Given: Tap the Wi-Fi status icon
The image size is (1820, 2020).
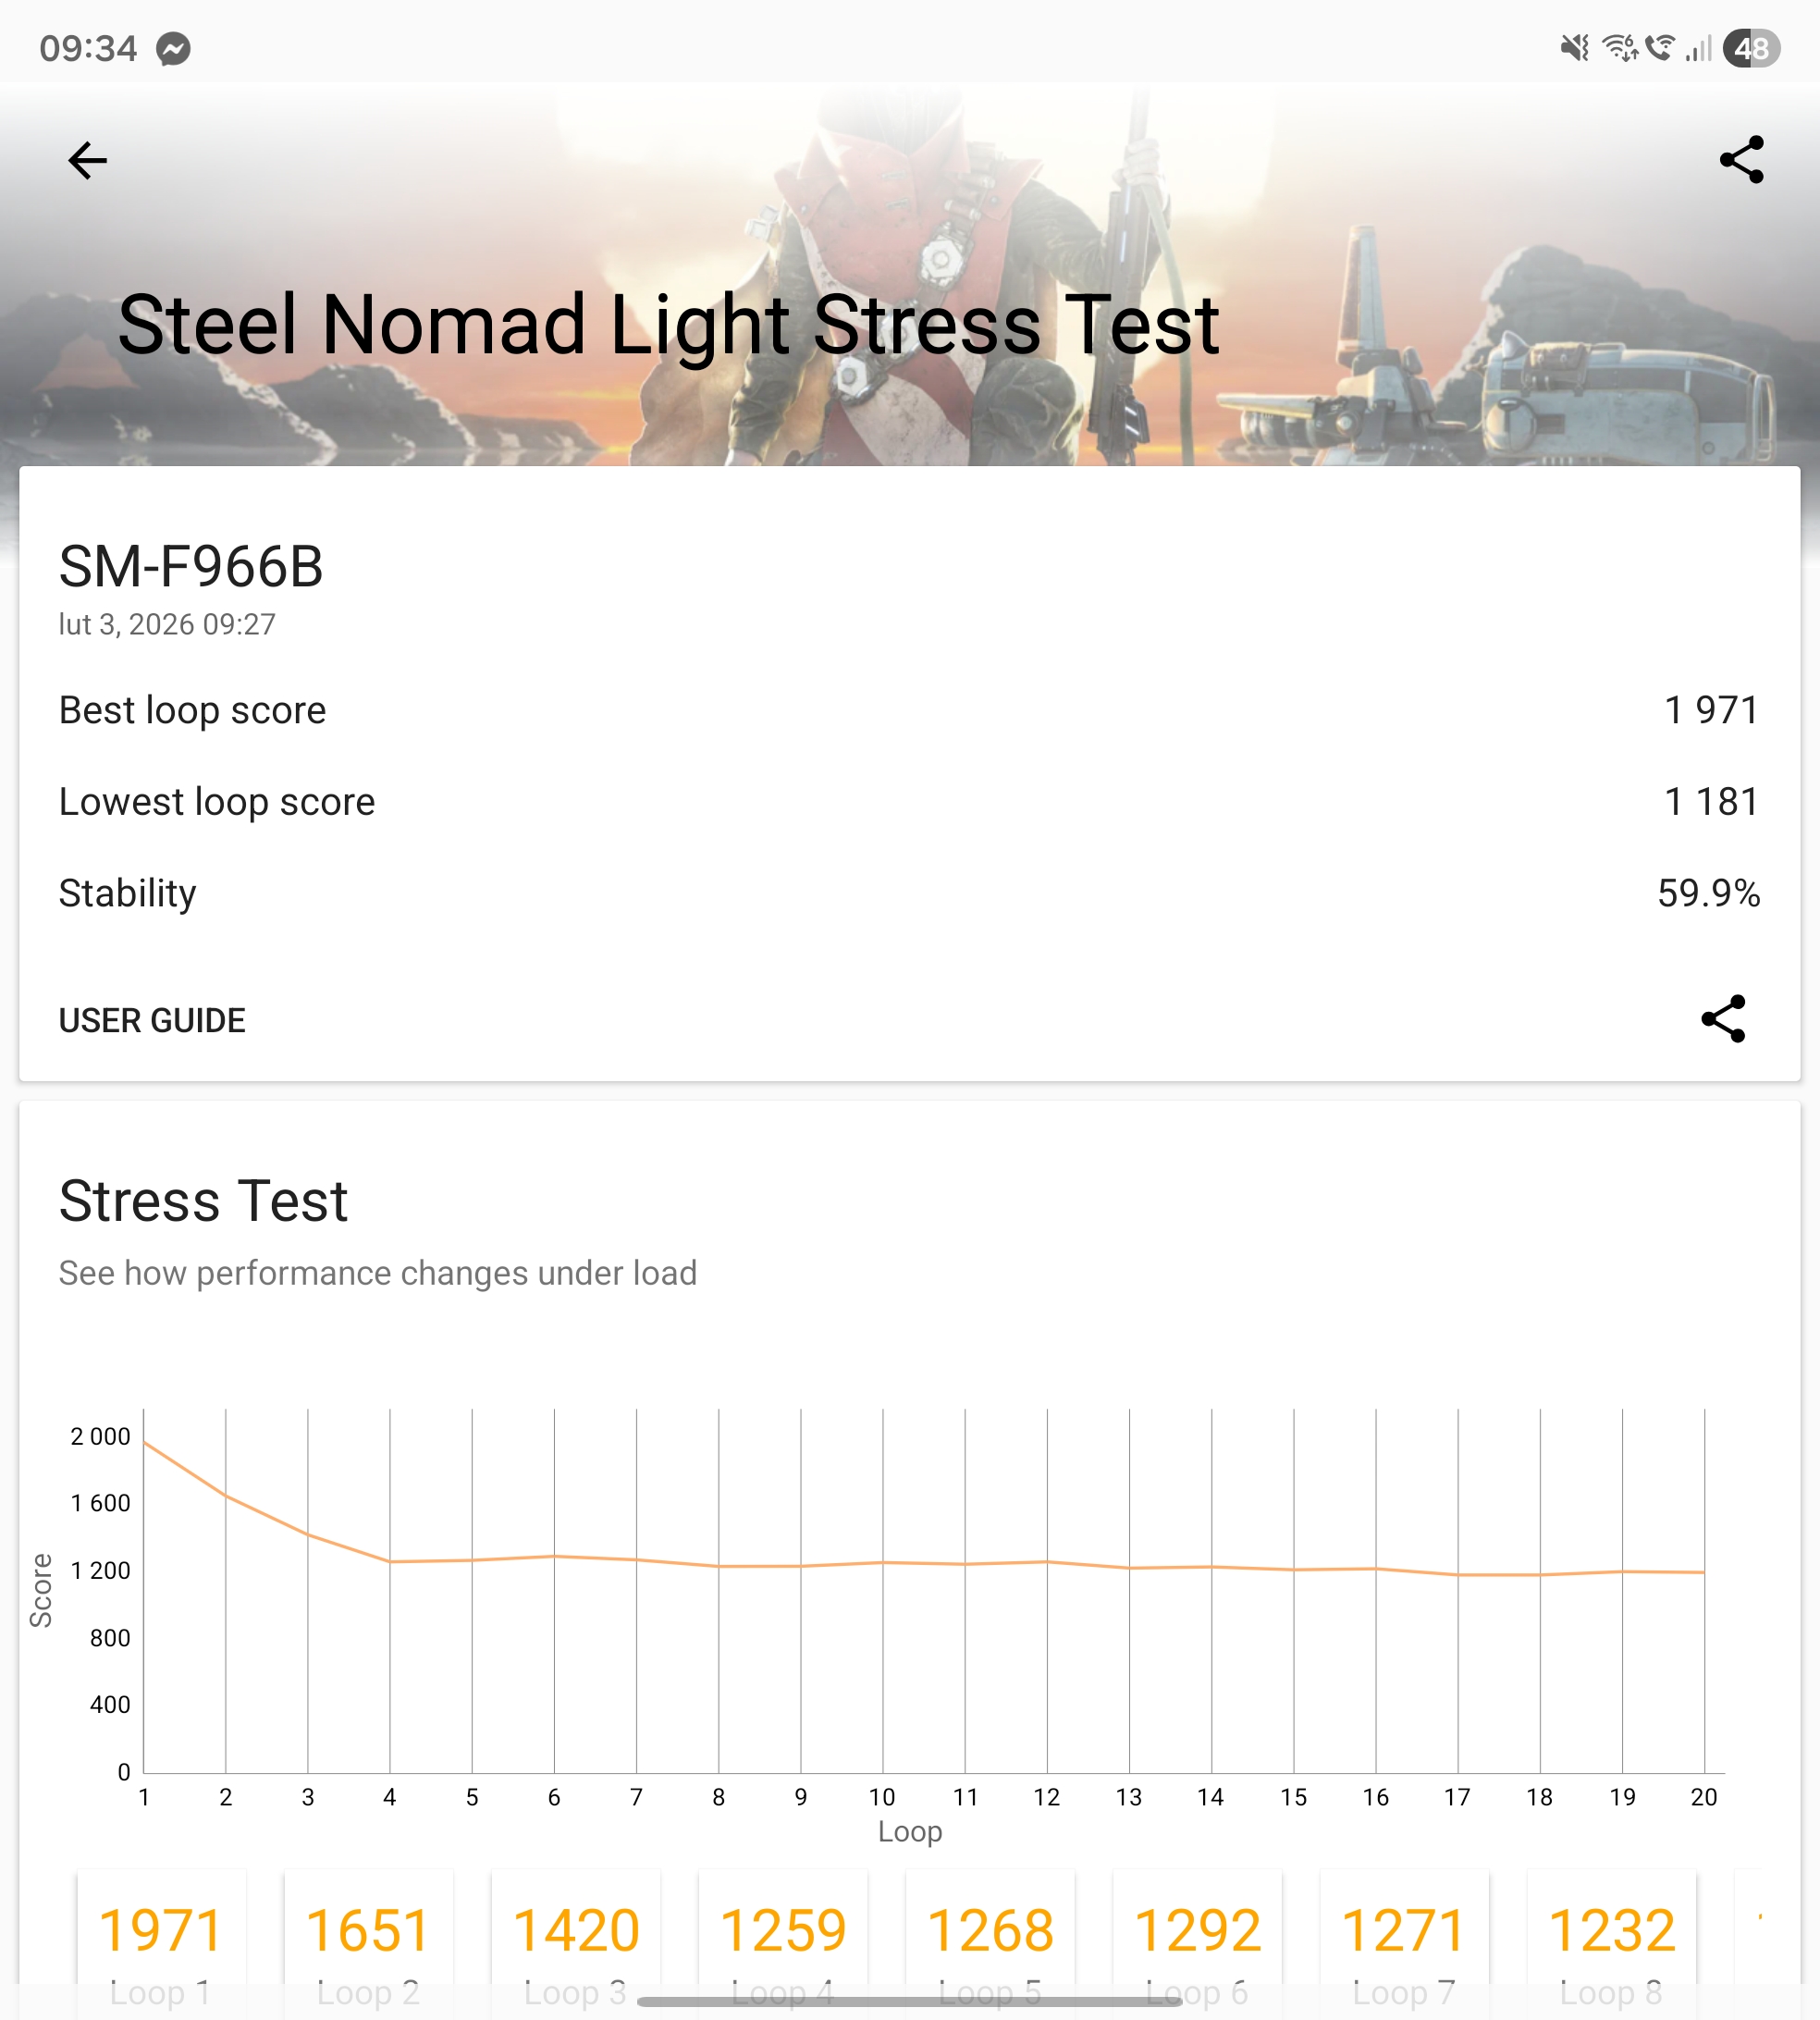Looking at the screenshot, I should pos(1619,48).
